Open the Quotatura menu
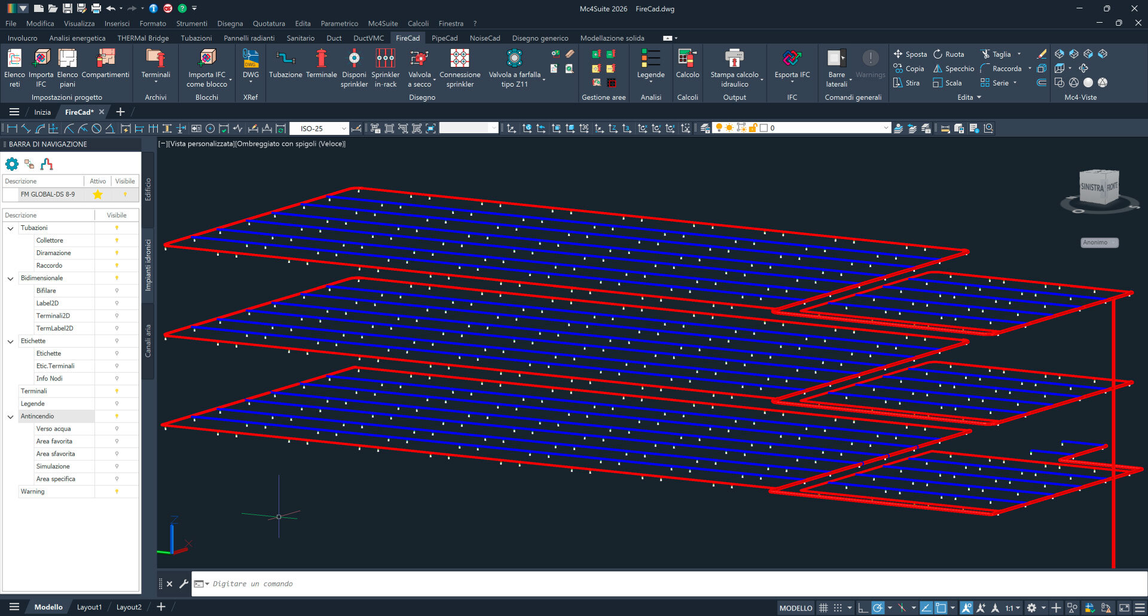This screenshot has width=1148, height=616. click(x=268, y=23)
